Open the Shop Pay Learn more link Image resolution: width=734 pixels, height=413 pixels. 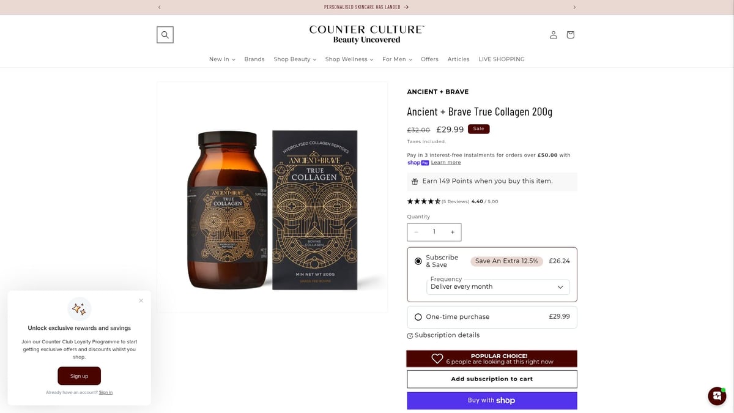pyautogui.click(x=446, y=162)
